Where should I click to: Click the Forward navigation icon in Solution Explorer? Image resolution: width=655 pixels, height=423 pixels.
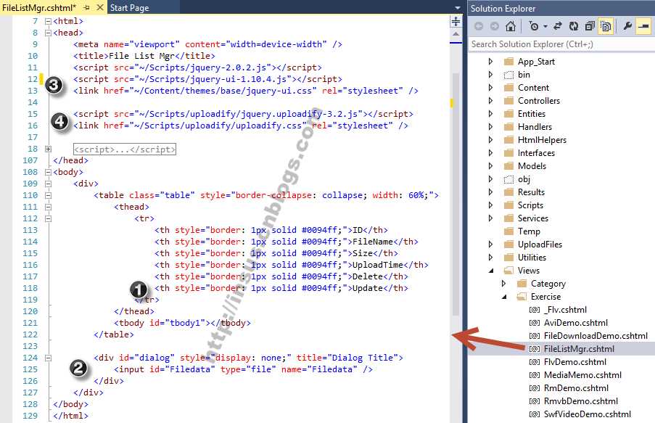tap(495, 26)
